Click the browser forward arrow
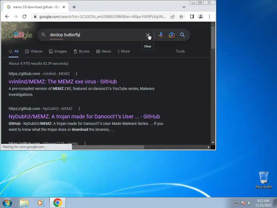The image size is (277, 208). 16,17
